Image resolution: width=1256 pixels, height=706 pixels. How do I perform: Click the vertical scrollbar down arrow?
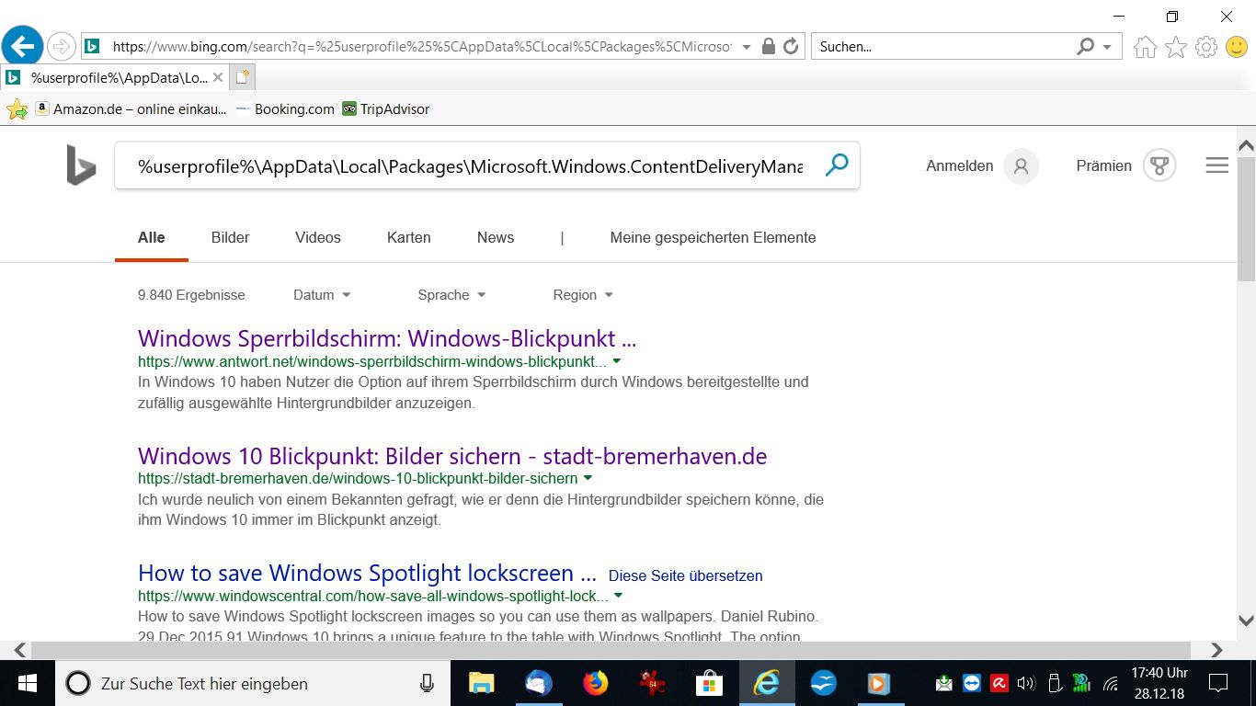pyautogui.click(x=1246, y=621)
